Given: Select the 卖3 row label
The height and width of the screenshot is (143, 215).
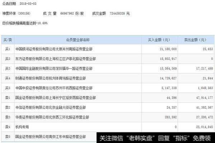Looking at the screenshot, I should pyautogui.click(x=8, y=117).
